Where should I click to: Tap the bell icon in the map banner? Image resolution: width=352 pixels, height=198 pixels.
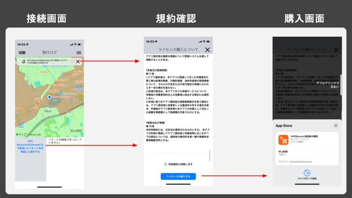pyautogui.click(x=23, y=62)
